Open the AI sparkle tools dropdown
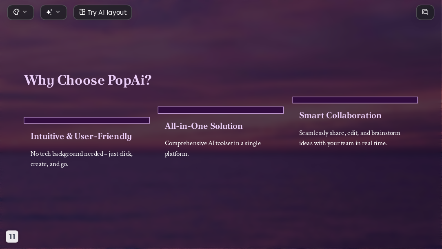442x249 pixels. pos(53,12)
